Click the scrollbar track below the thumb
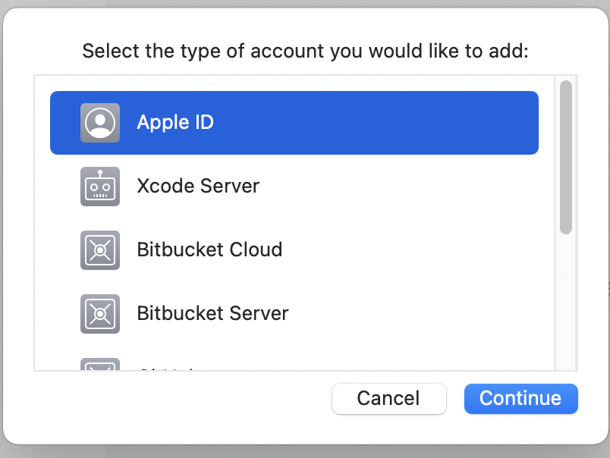This screenshot has height=458, width=610. click(x=566, y=303)
